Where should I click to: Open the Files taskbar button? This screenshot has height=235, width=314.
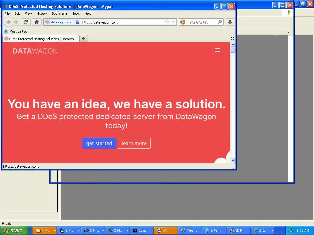pyautogui.click(x=190, y=230)
